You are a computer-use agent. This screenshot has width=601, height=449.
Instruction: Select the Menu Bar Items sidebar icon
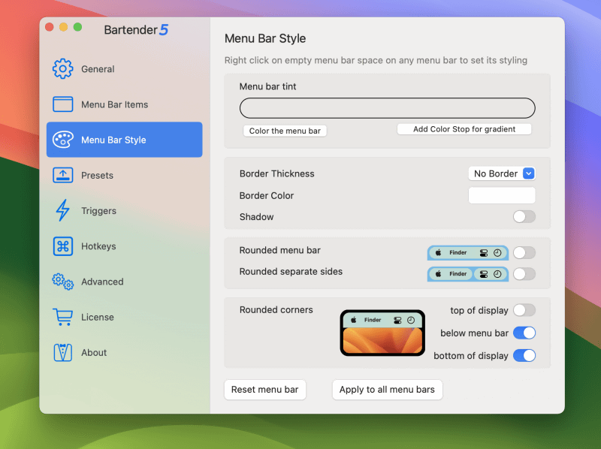pyautogui.click(x=64, y=104)
